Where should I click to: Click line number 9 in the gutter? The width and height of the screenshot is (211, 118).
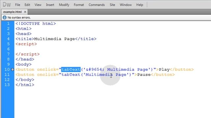[8, 64]
